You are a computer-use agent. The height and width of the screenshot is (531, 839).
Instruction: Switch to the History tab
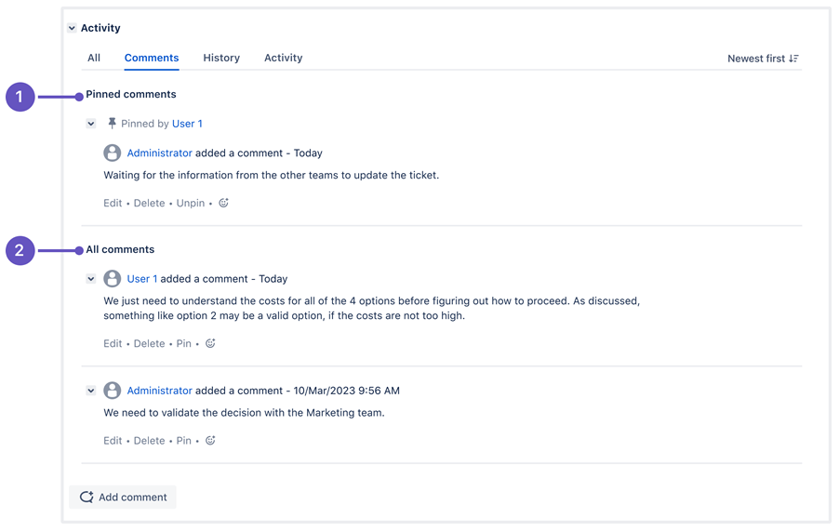(221, 58)
